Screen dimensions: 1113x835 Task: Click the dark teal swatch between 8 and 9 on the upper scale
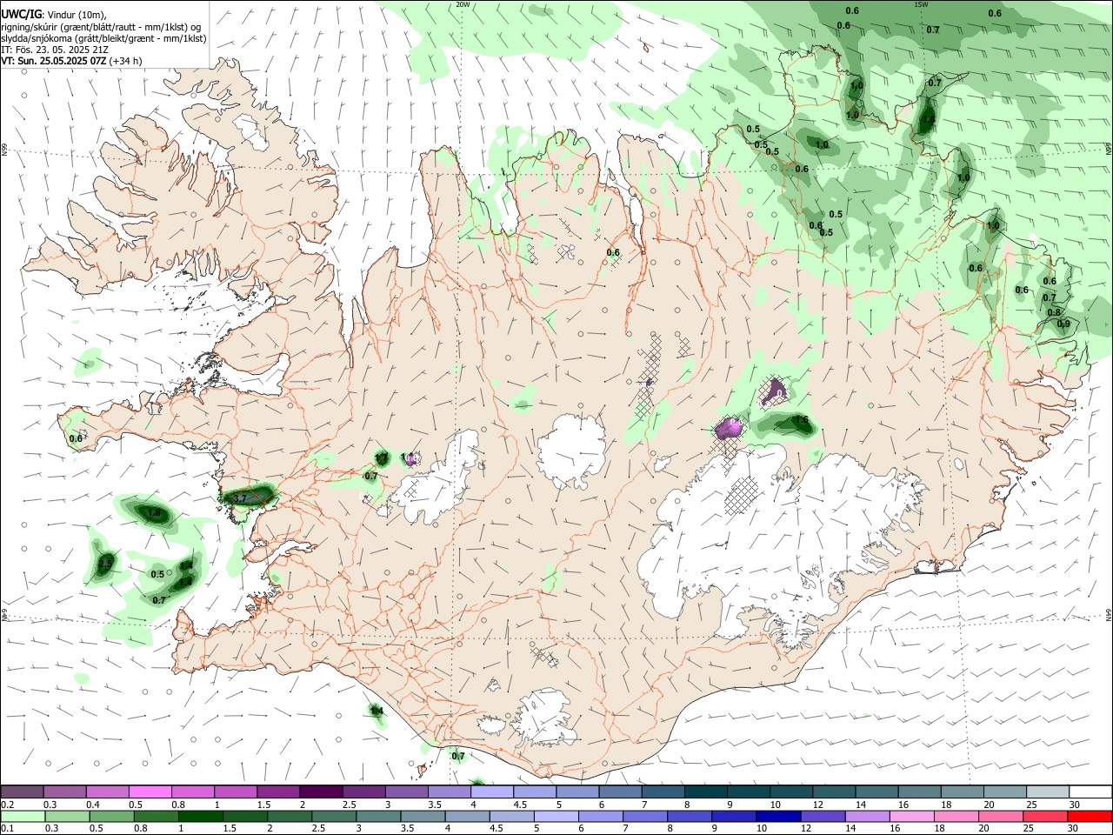[706, 792]
